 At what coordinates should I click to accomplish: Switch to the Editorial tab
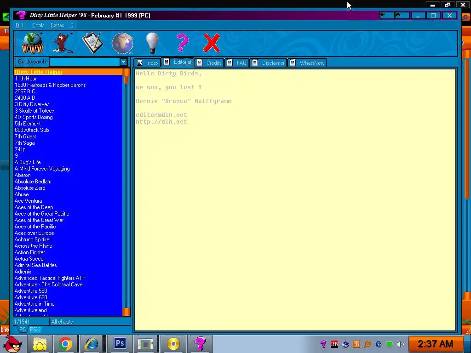[x=178, y=62]
